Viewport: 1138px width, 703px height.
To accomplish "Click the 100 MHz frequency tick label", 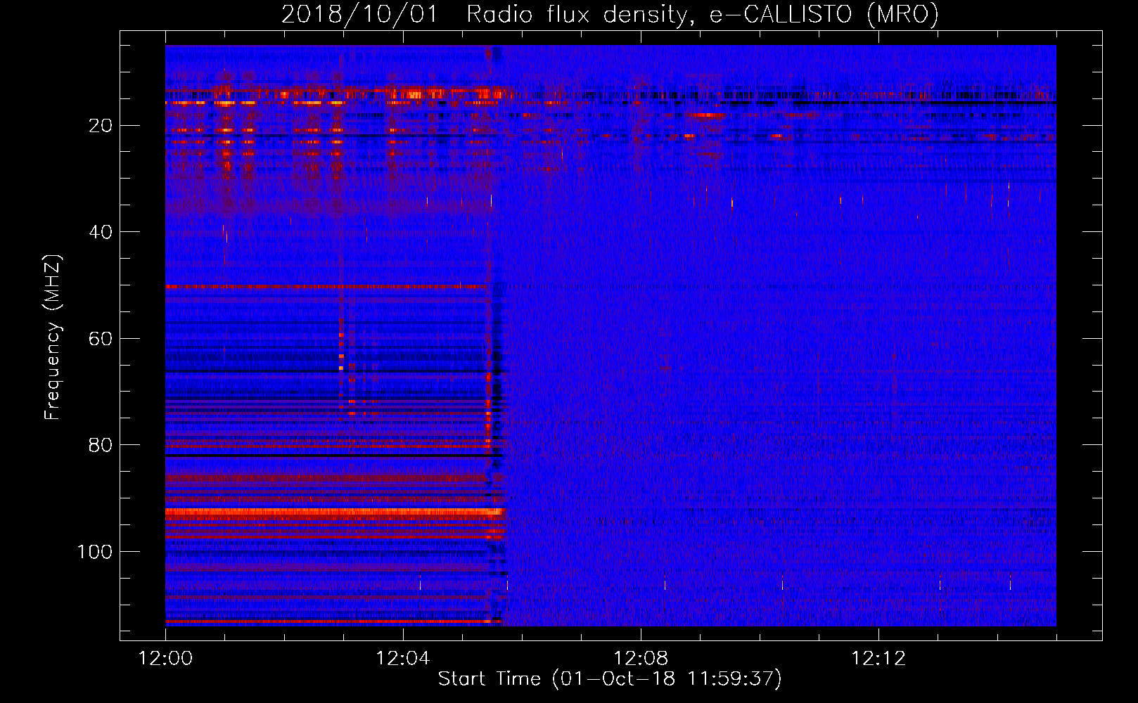I will point(95,552).
